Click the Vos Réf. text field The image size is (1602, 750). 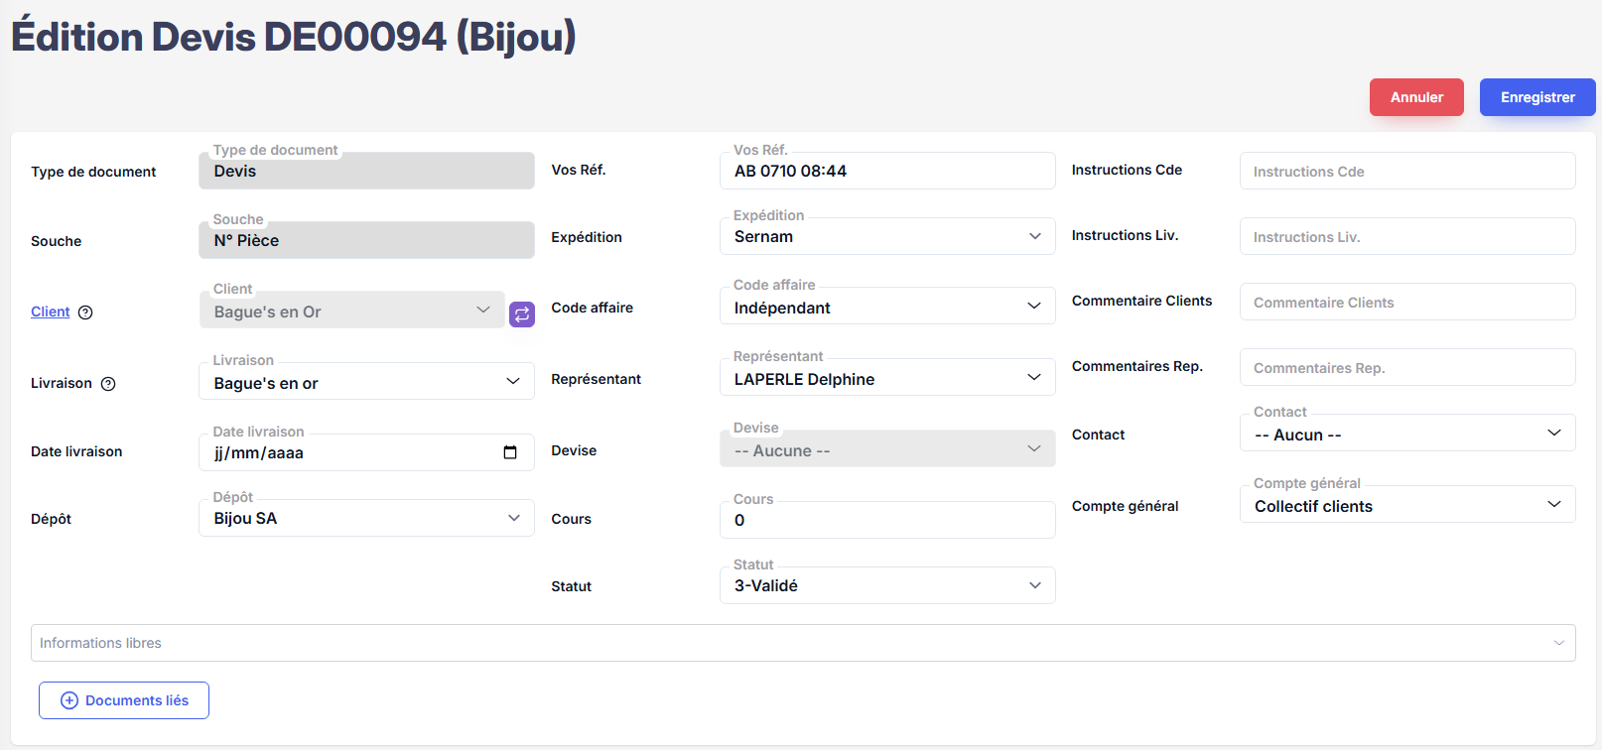pos(886,171)
